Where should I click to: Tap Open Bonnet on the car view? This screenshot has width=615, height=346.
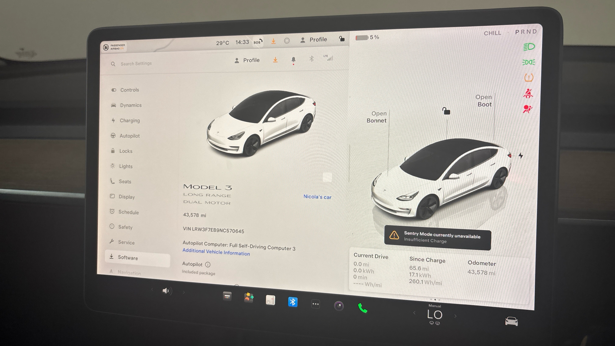coord(377,117)
